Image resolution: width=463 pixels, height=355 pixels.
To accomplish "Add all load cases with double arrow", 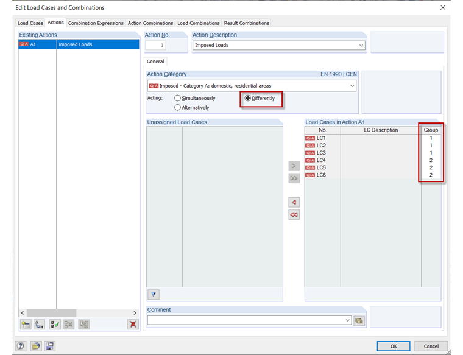I will click(x=294, y=178).
